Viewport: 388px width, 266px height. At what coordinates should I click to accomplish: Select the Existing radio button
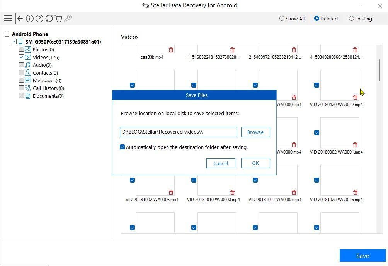351,19
